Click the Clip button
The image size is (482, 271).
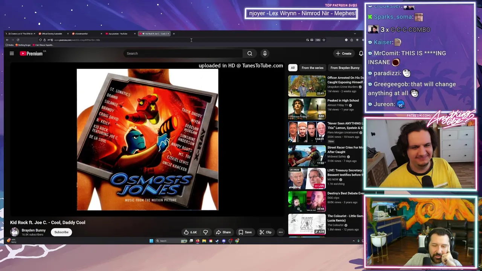point(265,232)
